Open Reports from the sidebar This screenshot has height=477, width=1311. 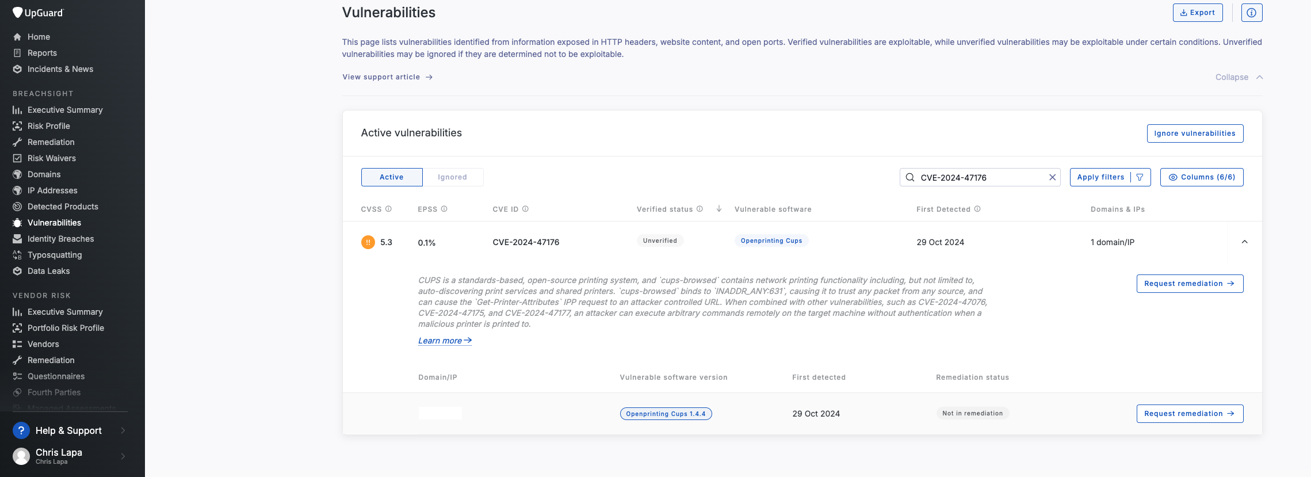(x=42, y=53)
